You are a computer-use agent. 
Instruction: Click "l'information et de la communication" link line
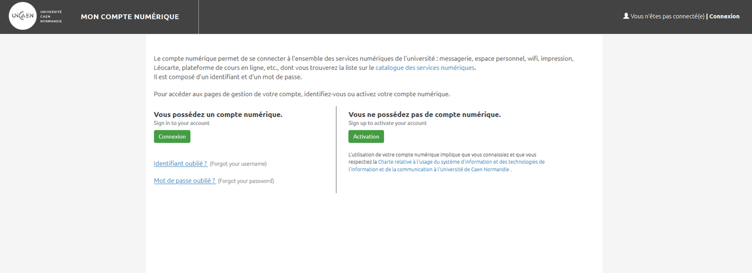[390, 169]
